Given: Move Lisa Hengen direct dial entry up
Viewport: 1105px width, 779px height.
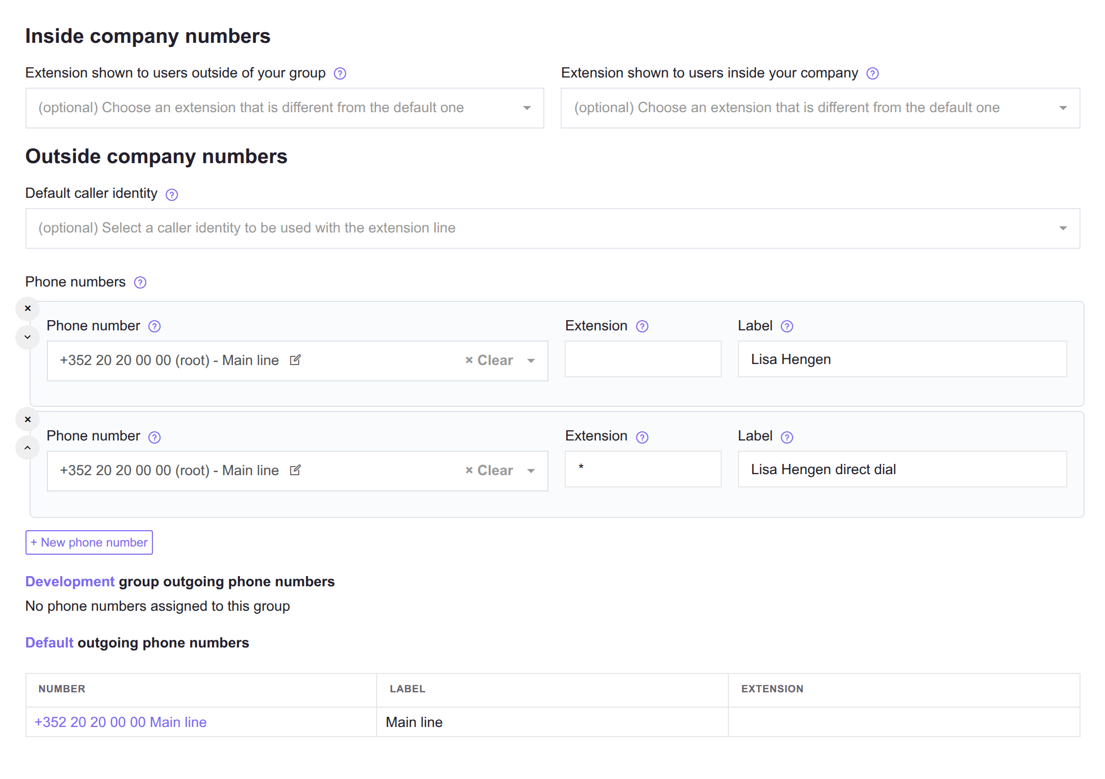Looking at the screenshot, I should (x=28, y=448).
